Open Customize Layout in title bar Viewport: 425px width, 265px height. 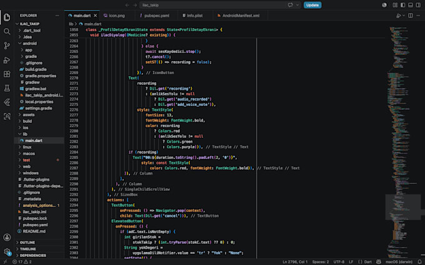point(395,5)
